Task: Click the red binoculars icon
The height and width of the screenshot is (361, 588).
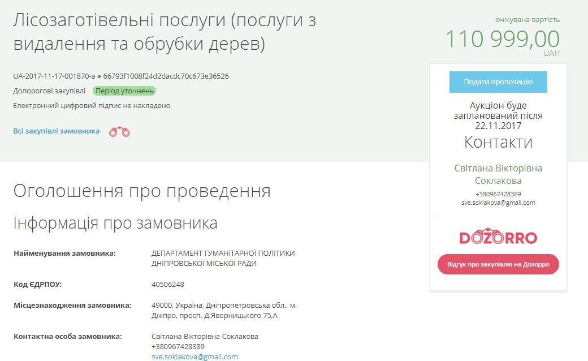Action: 119,132
